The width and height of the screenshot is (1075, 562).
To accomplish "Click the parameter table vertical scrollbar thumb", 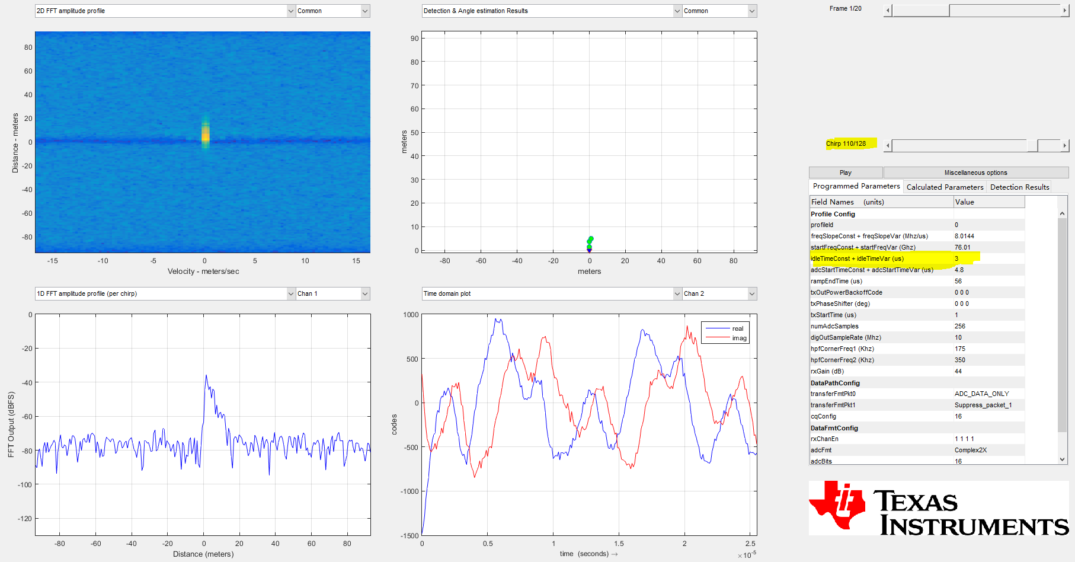I will pyautogui.click(x=1063, y=325).
